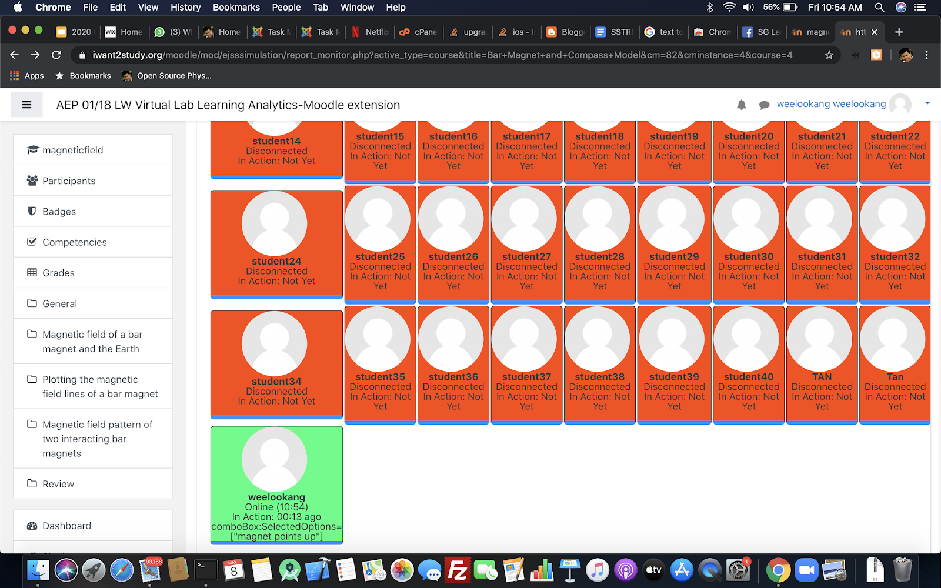
Task: Open weelookang weelookang profile link
Action: [x=831, y=104]
